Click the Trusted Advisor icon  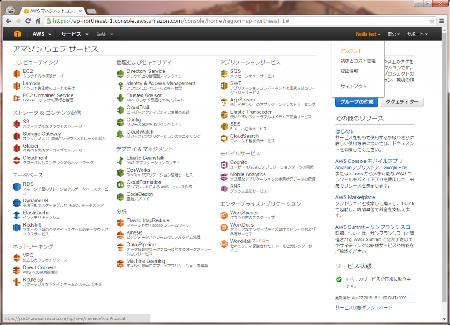[120, 98]
